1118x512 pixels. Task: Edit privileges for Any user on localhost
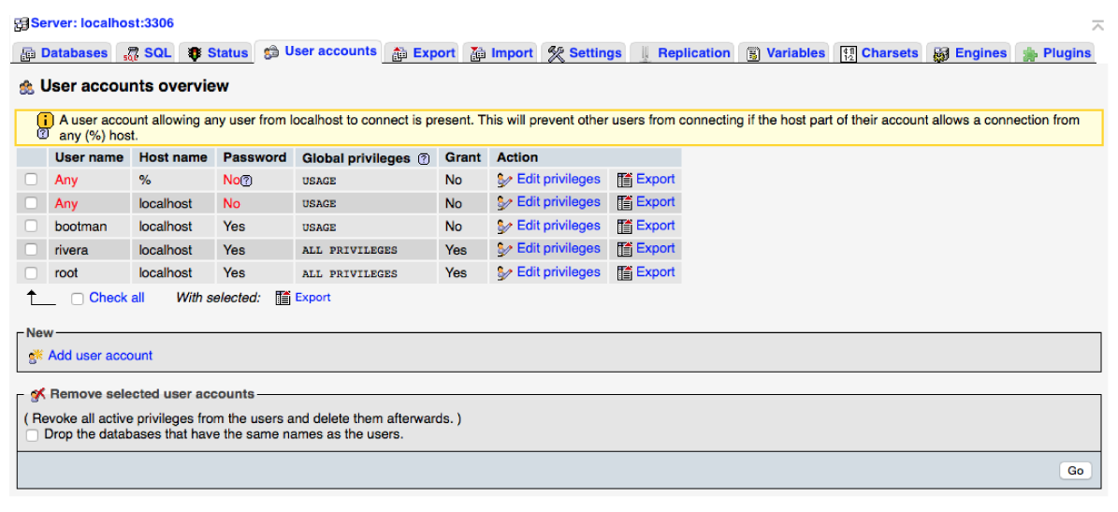pos(559,202)
